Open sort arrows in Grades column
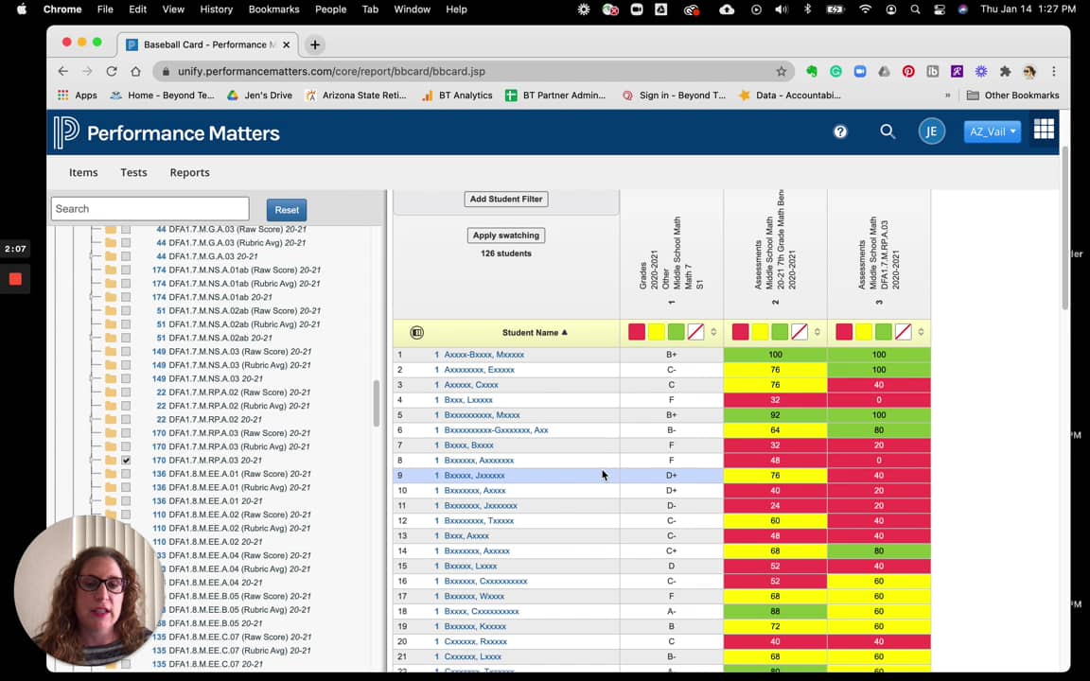 pyautogui.click(x=713, y=332)
